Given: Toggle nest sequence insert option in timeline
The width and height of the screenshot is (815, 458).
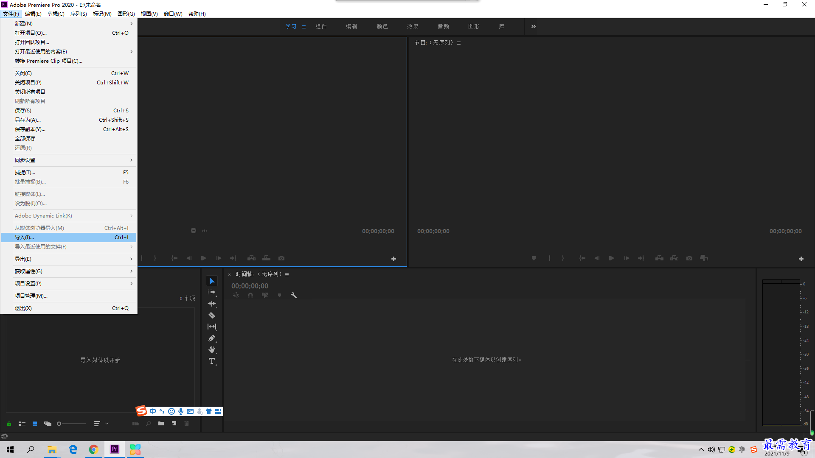Looking at the screenshot, I should (236, 295).
